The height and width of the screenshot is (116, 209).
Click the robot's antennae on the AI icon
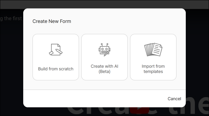point(105,45)
